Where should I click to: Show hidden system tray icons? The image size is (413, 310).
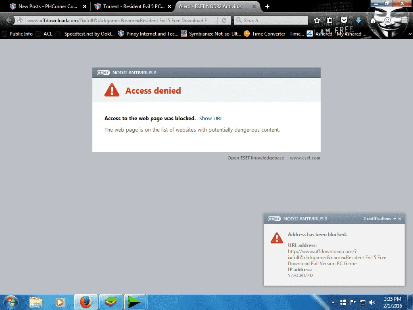pyautogui.click(x=333, y=302)
